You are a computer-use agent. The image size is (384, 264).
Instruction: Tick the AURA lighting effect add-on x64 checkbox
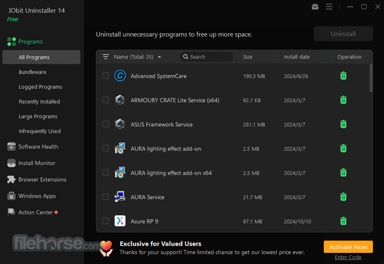(x=106, y=172)
